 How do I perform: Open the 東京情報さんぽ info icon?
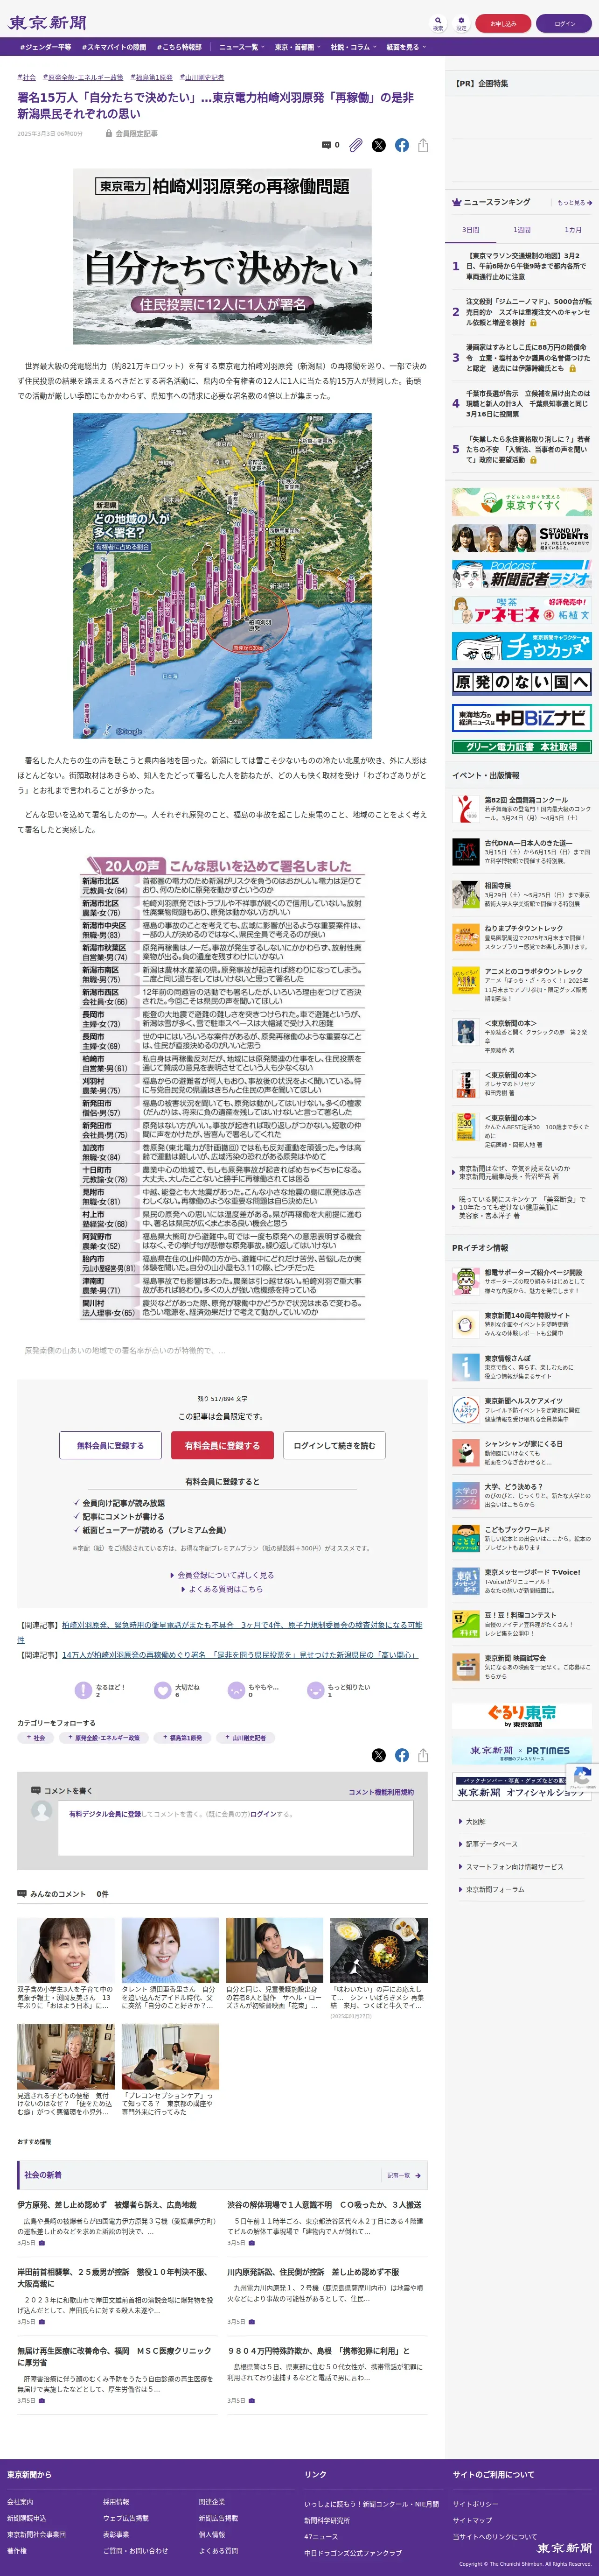pyautogui.click(x=465, y=1367)
